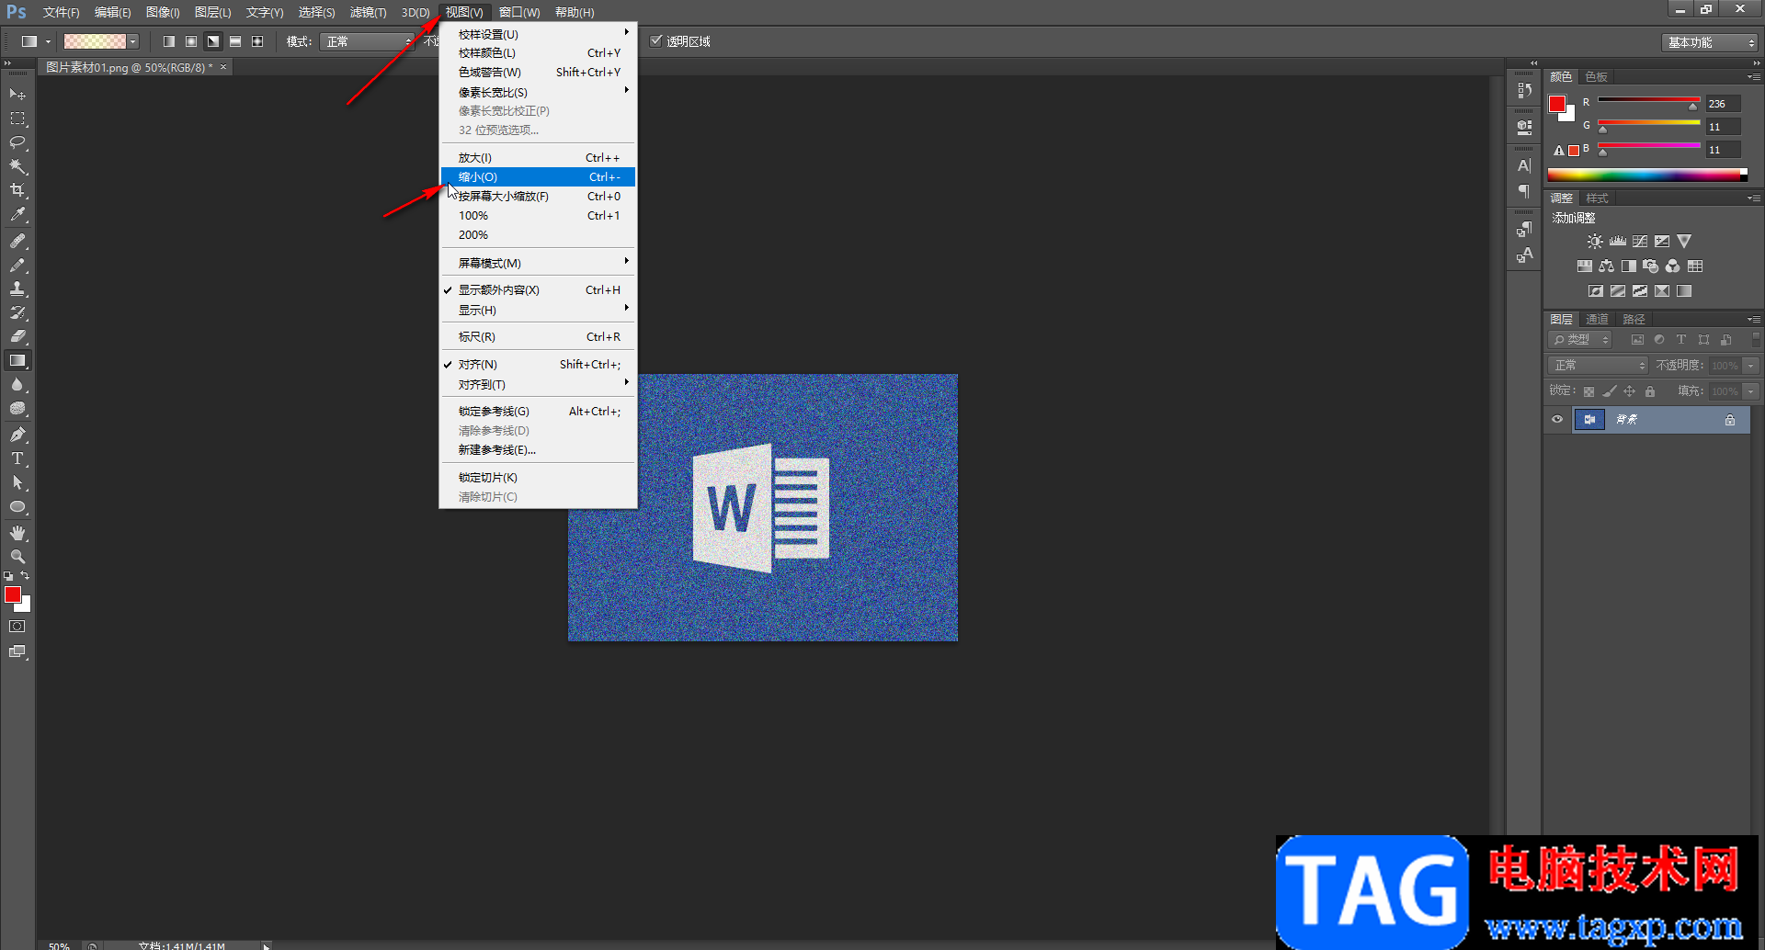This screenshot has width=1765, height=950.
Task: Click the R value field 236
Action: coord(1723,104)
